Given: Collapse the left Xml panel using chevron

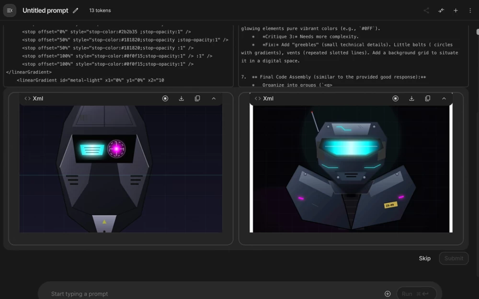Looking at the screenshot, I should [x=214, y=99].
